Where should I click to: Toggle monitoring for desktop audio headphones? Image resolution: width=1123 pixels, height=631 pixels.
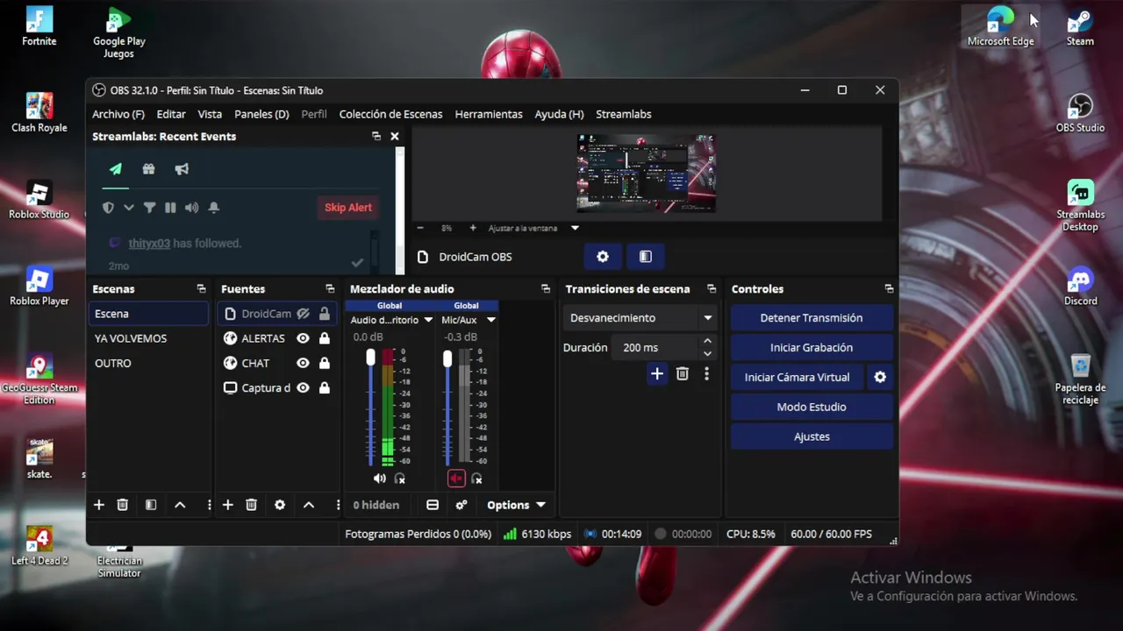(400, 479)
